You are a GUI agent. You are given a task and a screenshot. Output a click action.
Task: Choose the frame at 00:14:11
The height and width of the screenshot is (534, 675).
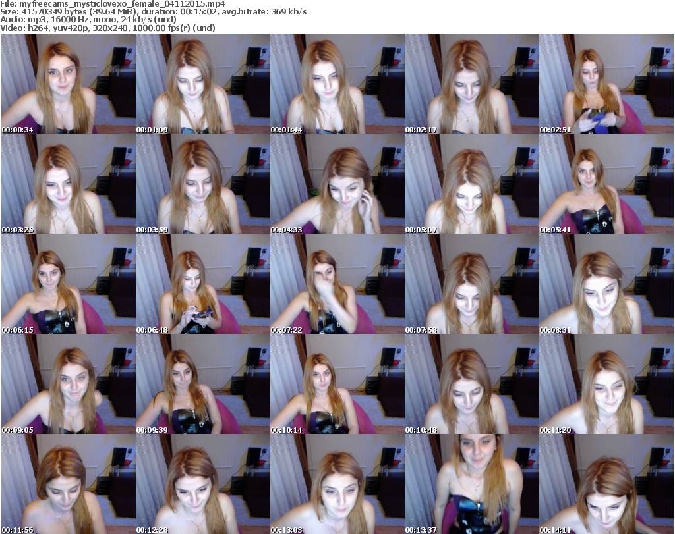(x=606, y=484)
